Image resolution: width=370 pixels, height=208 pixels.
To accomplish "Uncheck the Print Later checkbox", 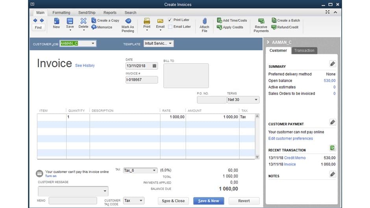I will (170, 20).
